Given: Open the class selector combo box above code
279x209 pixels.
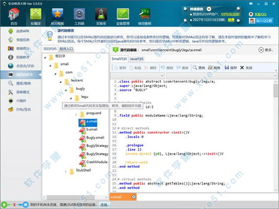Looking at the screenshot, I should 137,76.
